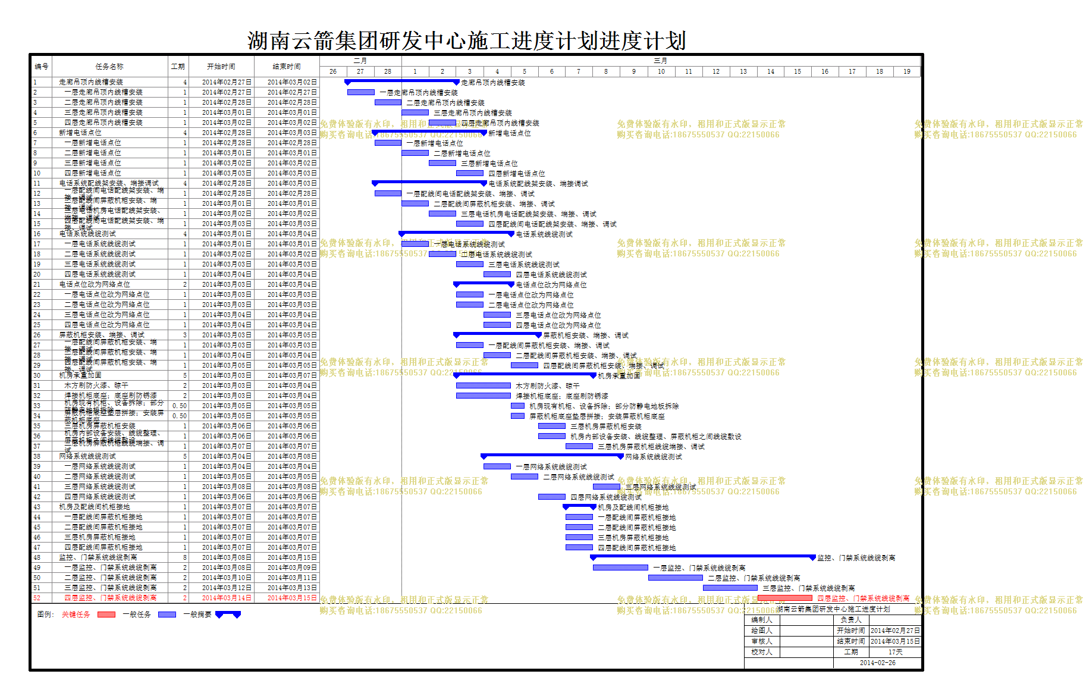
Task: Select row 48 duration cell showing 8
Action: (178, 557)
